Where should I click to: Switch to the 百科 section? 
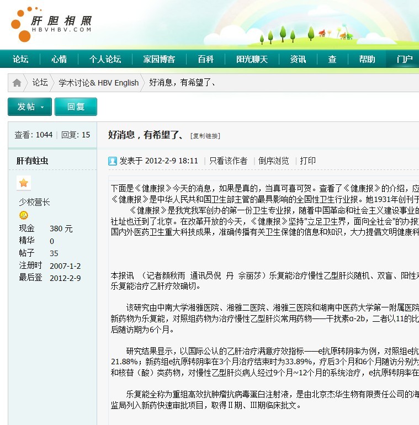[205, 60]
